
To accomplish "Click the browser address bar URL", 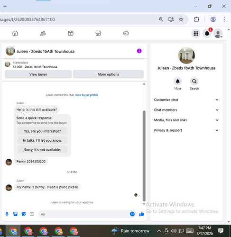I will (x=28, y=19).
